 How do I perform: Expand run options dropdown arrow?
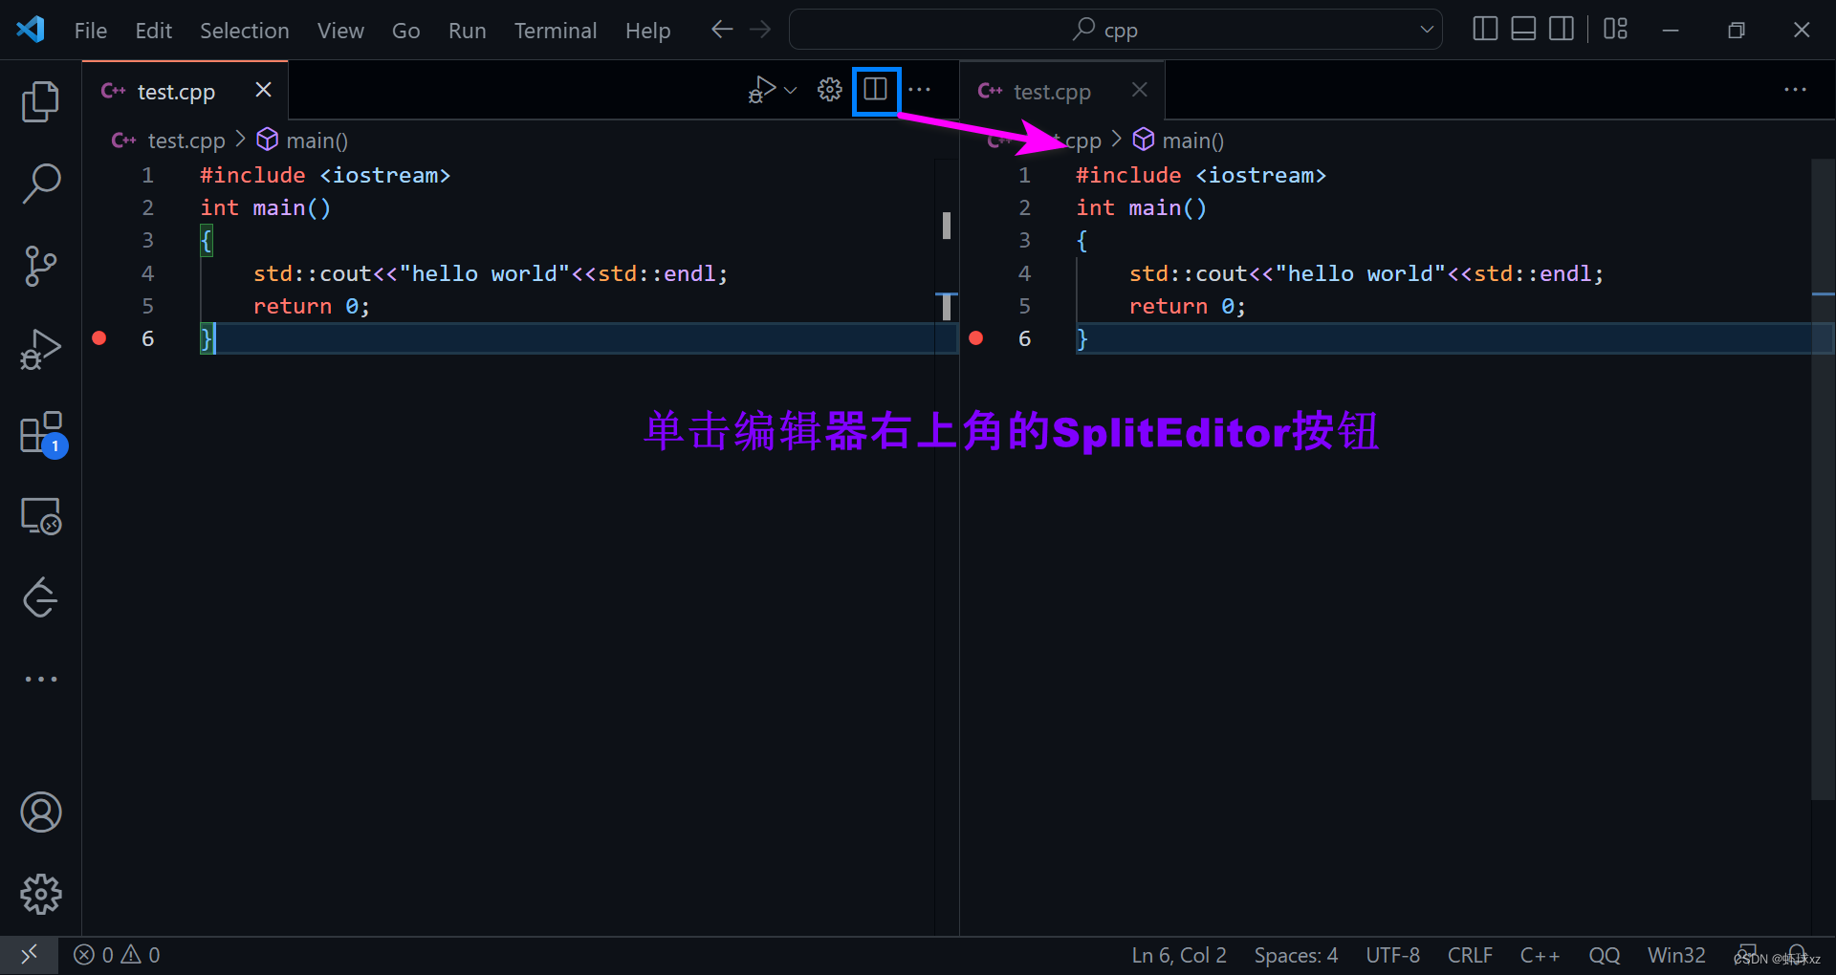791,91
